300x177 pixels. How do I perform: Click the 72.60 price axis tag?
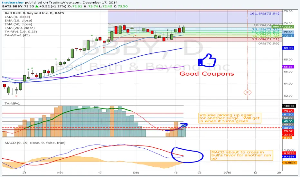pos(288,32)
